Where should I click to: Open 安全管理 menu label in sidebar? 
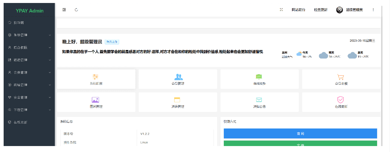(x=21, y=97)
